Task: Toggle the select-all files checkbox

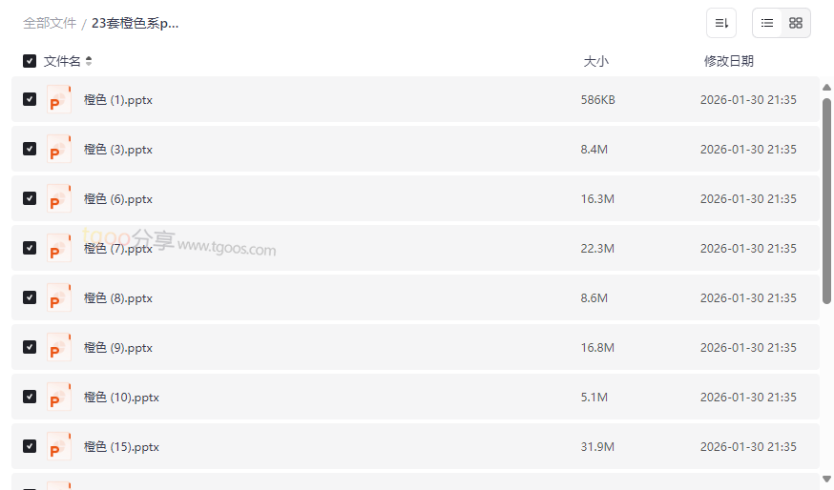Action: click(x=30, y=61)
